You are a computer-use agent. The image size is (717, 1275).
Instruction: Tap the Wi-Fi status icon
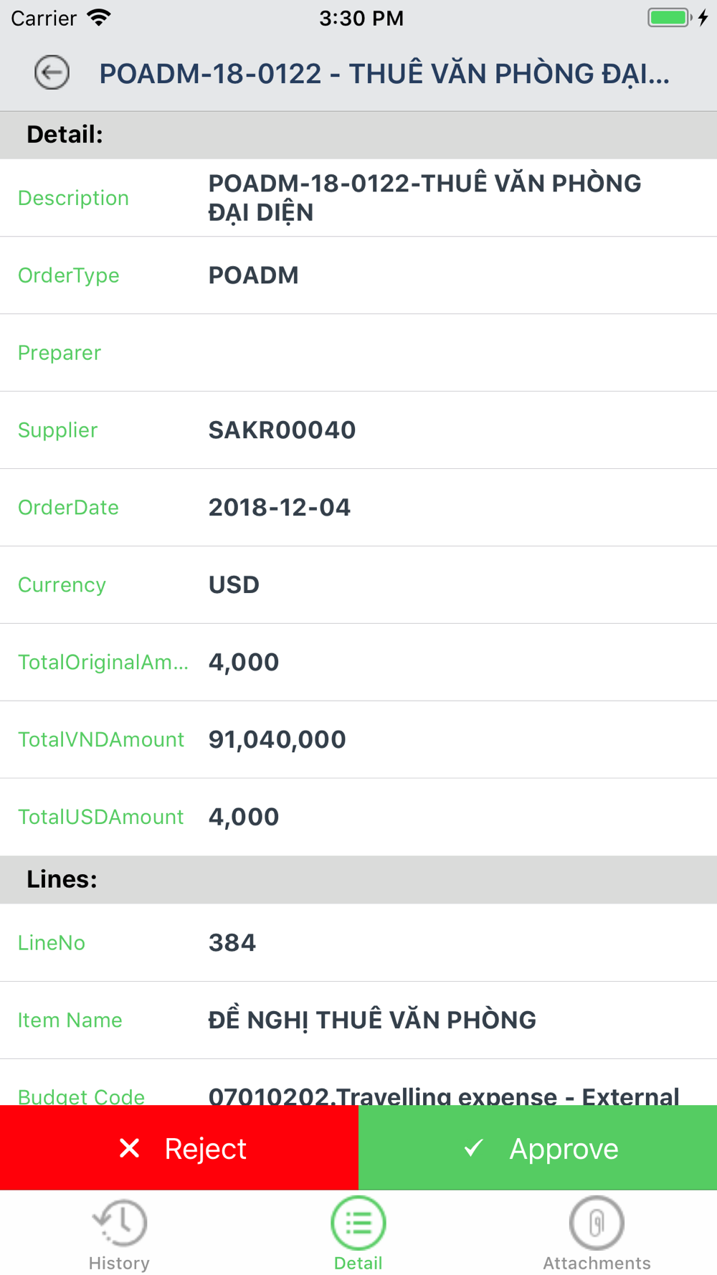(98, 17)
